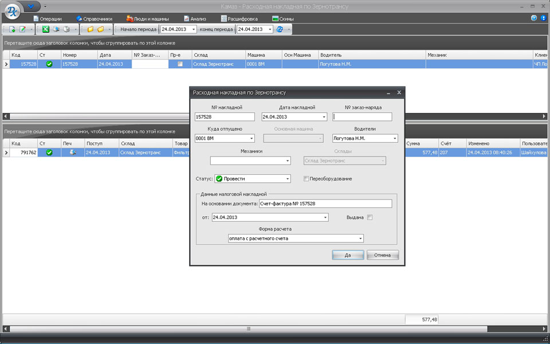Viewport: 550px width, 344px height.
Task: Expand the Статус dropdown
Action: 288,179
